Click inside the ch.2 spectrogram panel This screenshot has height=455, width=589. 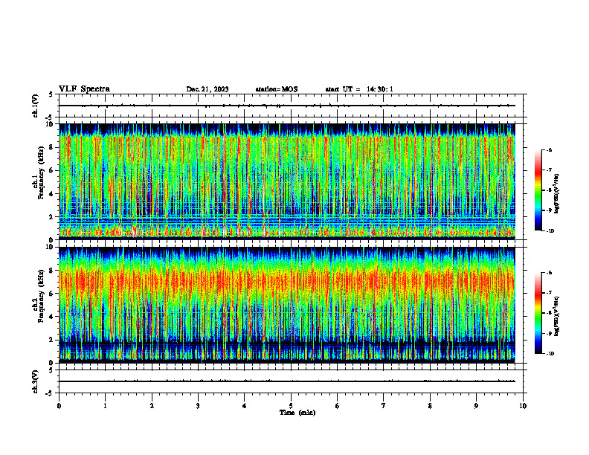pyautogui.click(x=287, y=305)
